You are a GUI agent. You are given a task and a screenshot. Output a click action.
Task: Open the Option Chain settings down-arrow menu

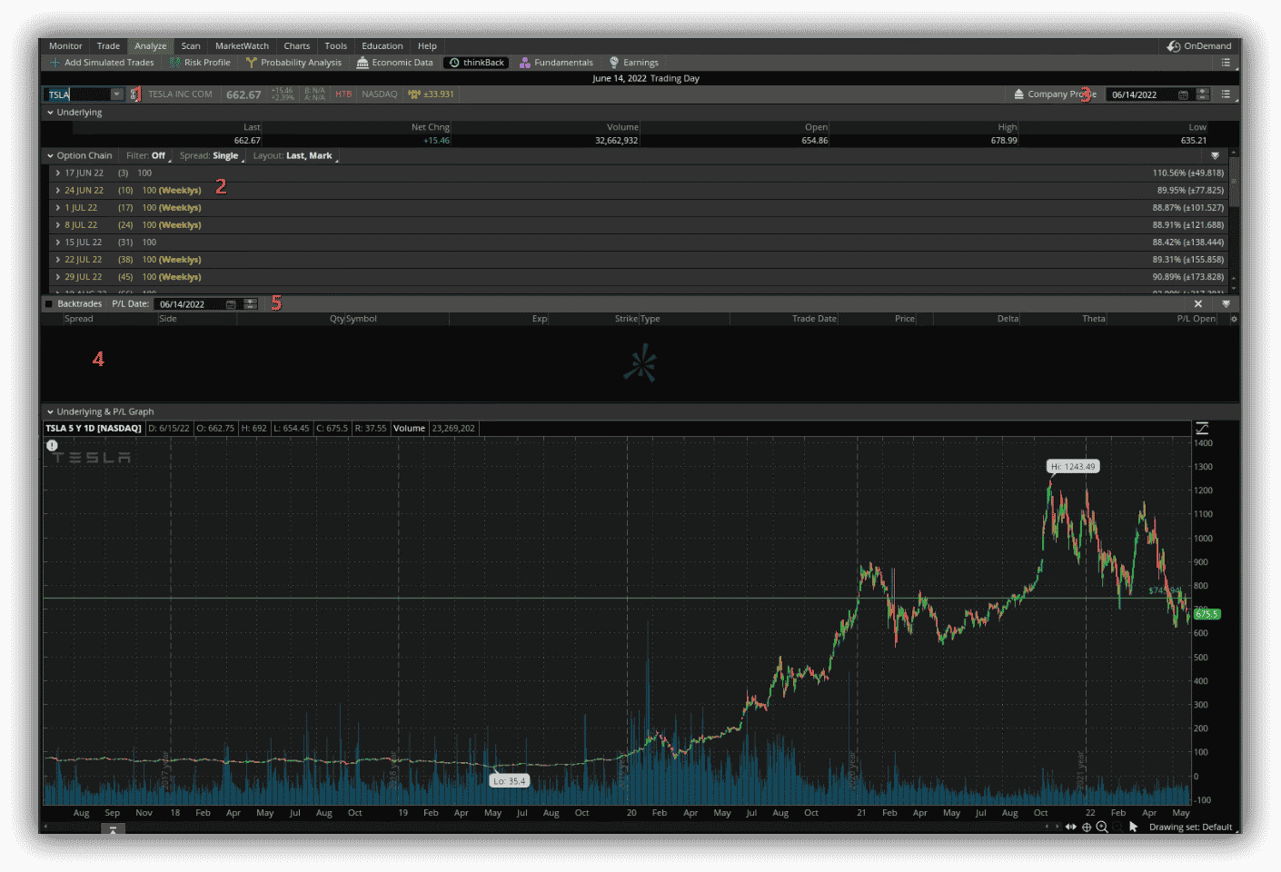tap(1215, 156)
